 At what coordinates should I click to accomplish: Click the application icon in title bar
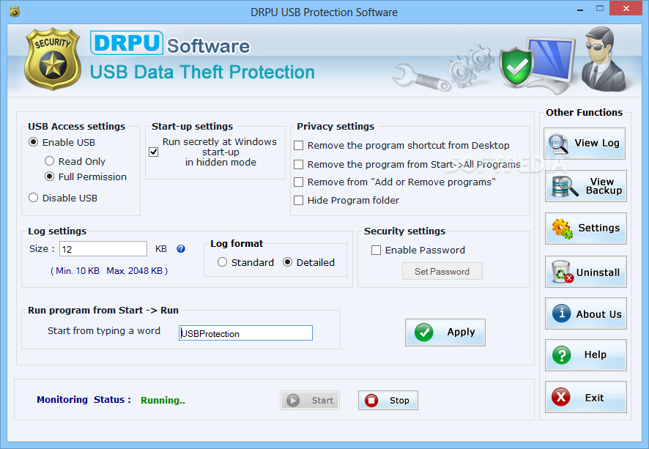click(x=15, y=12)
